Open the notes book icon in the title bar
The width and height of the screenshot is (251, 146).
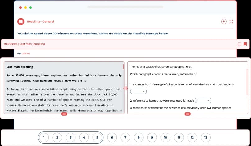[239, 44]
